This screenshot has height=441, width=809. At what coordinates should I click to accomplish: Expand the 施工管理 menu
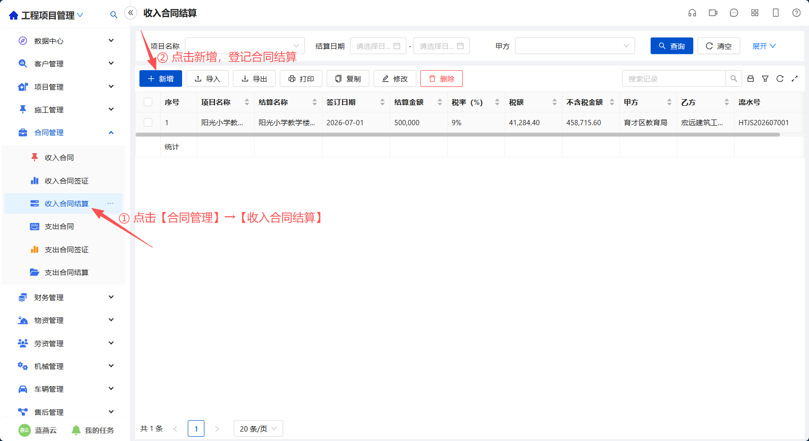66,110
